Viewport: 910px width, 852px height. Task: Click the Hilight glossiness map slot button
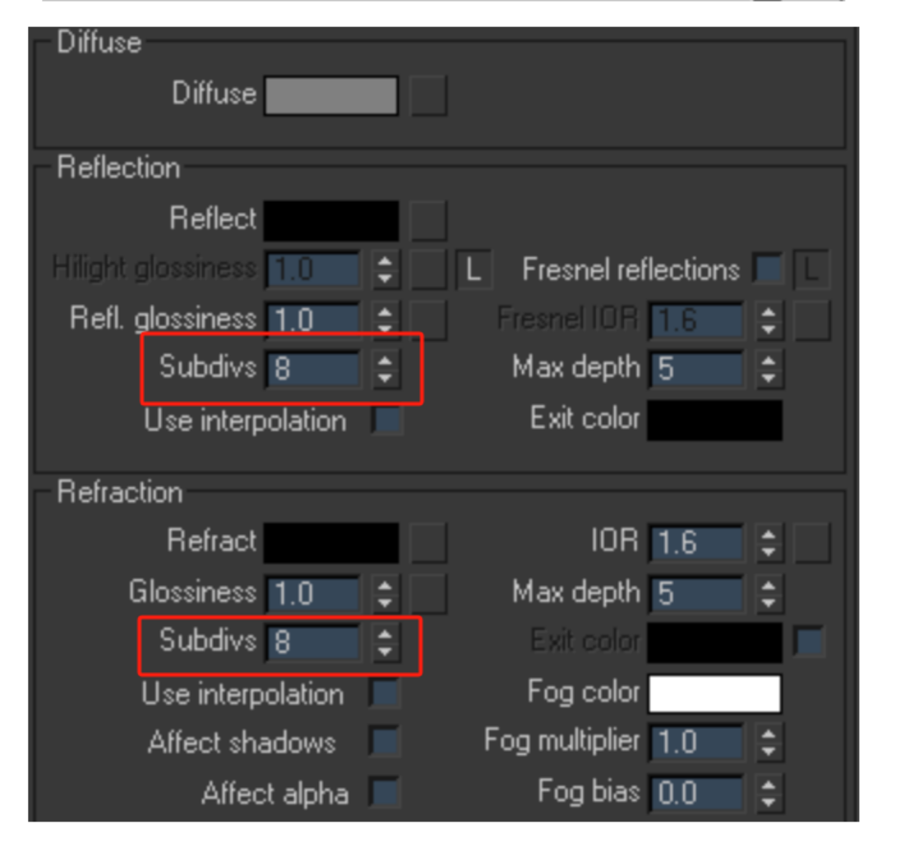tap(428, 269)
